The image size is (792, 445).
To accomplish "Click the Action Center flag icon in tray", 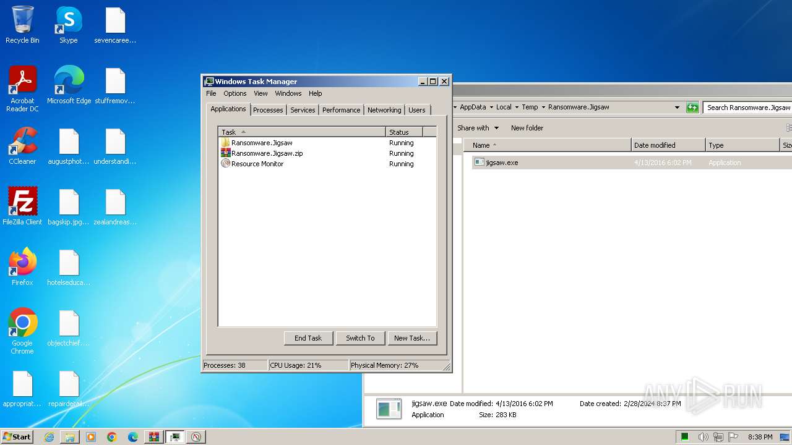I will 734,437.
